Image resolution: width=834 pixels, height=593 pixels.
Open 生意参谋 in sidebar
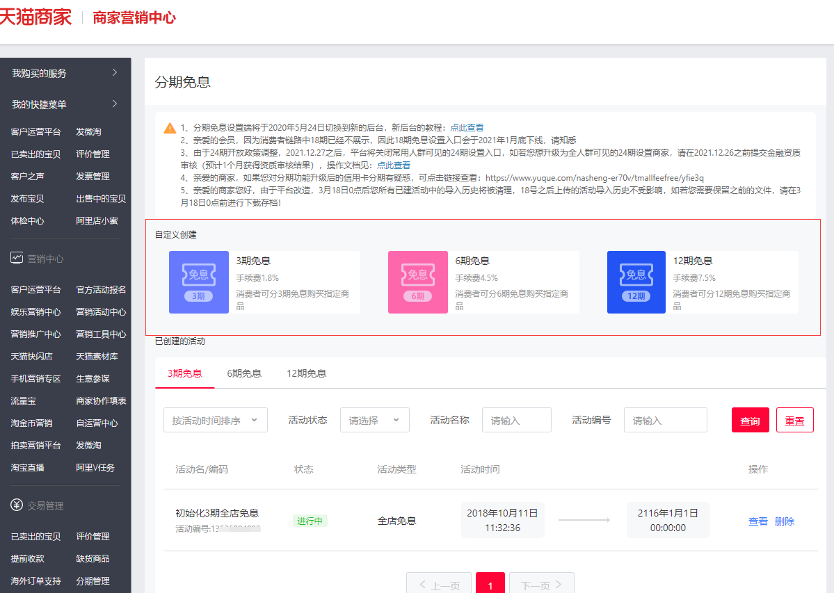(93, 379)
